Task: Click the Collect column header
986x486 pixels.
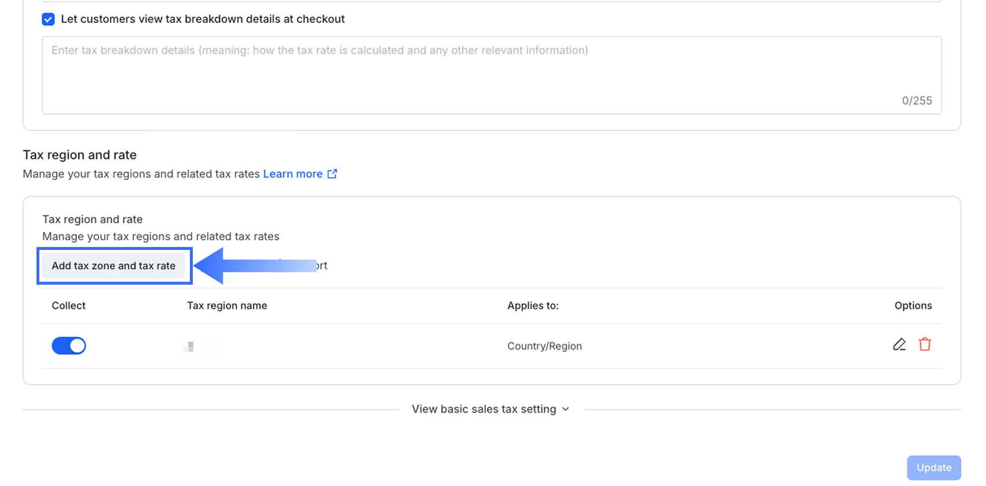Action: coord(68,305)
